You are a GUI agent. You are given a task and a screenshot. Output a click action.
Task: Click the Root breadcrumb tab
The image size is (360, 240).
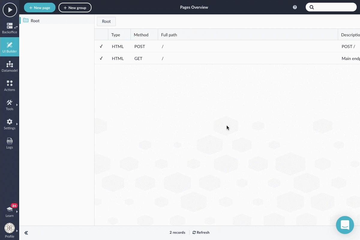tap(106, 21)
